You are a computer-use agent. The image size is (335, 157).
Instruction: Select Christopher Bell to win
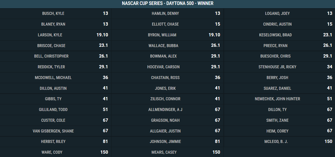(x=103, y=56)
